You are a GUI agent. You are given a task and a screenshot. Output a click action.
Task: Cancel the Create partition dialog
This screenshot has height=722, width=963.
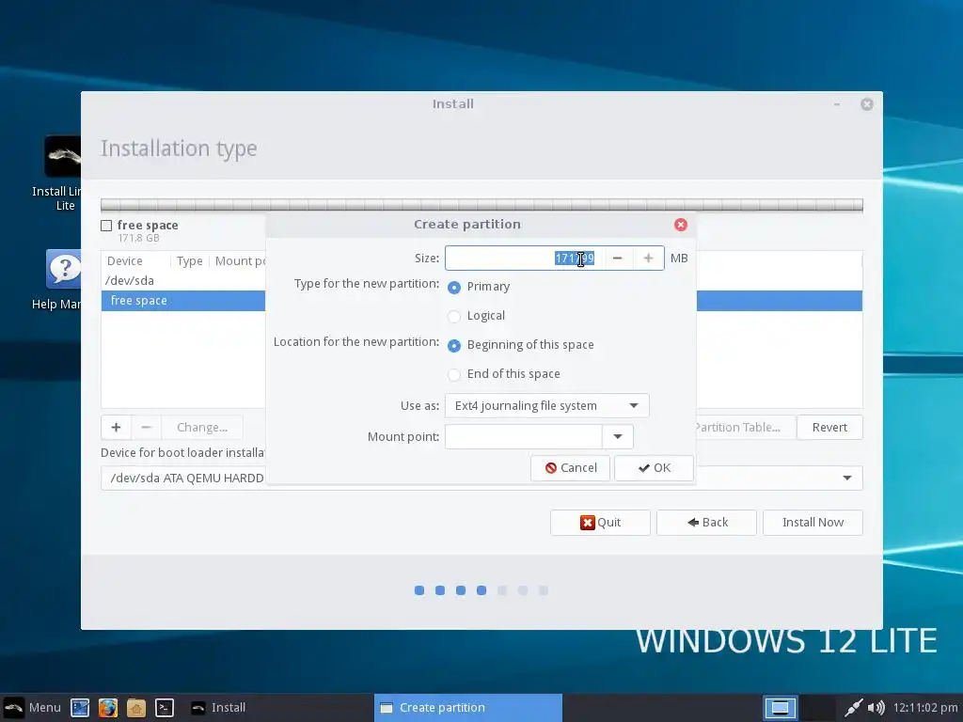(x=571, y=468)
